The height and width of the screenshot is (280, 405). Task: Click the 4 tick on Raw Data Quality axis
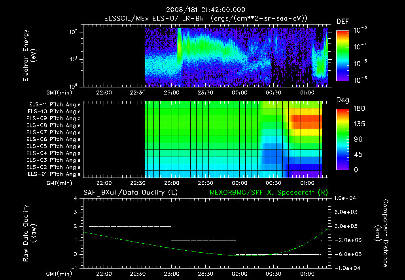(x=76, y=198)
